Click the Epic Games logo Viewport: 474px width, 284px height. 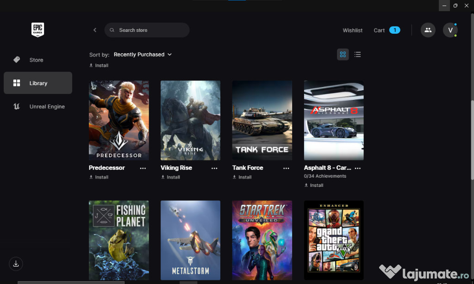(x=38, y=30)
